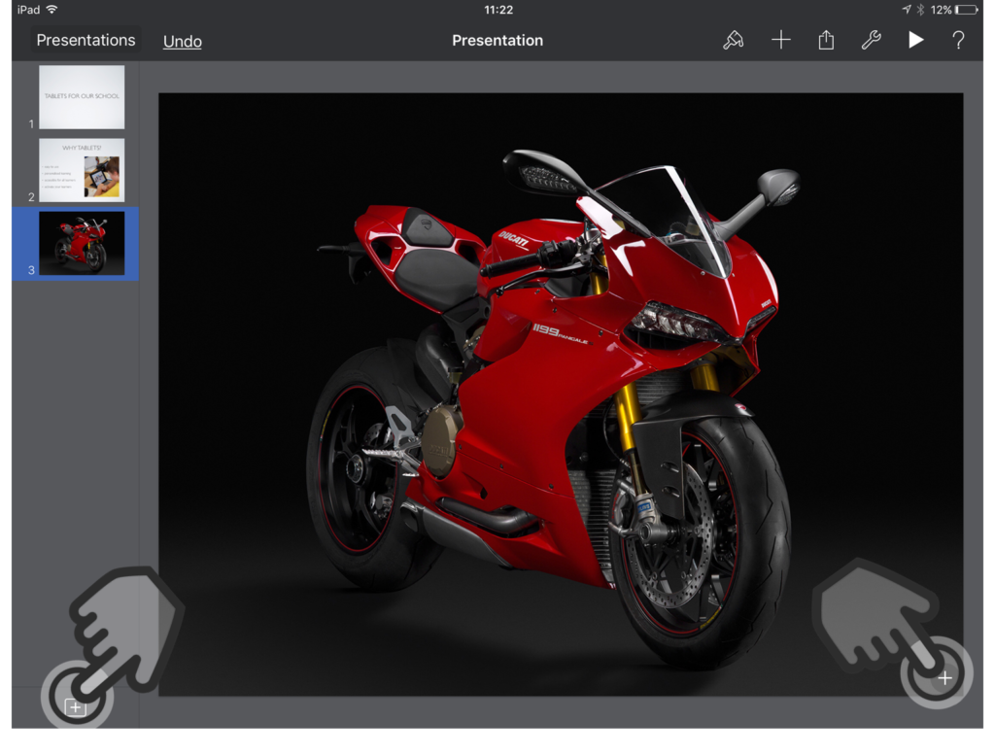Play the slideshow
This screenshot has height=755, width=995.
(915, 40)
